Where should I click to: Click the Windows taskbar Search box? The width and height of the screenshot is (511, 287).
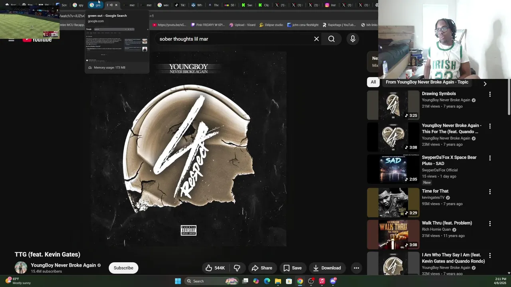coord(212,281)
